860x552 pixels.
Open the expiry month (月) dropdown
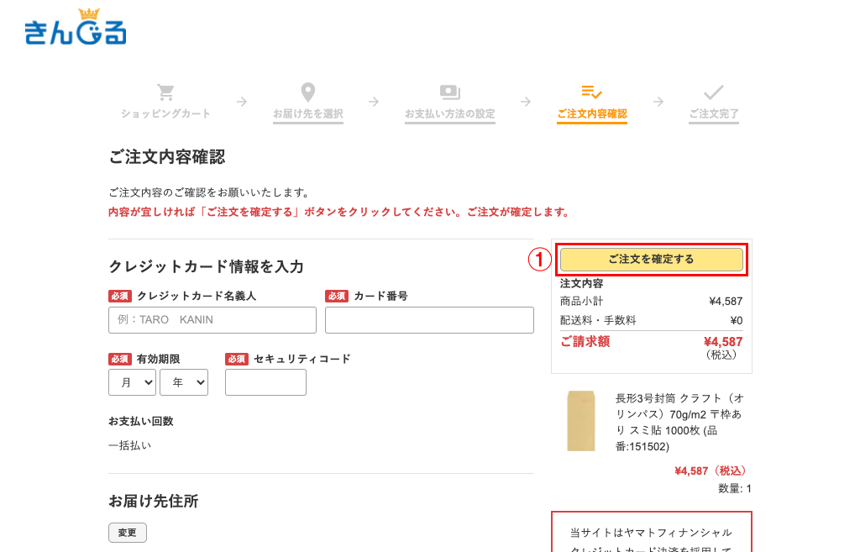[132, 382]
